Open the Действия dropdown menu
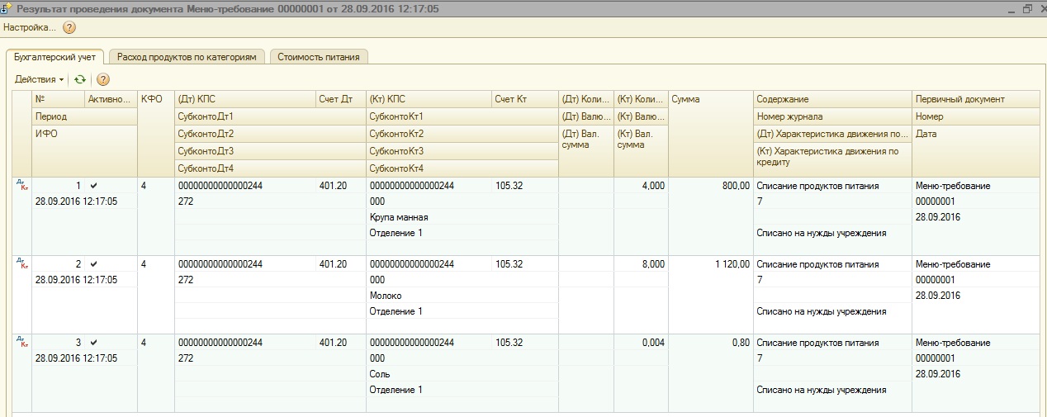Image resolution: width=1047 pixels, height=417 pixels. (x=40, y=79)
